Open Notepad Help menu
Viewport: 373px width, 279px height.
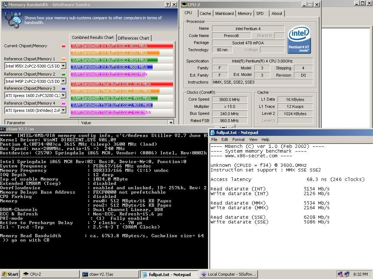click(x=265, y=139)
